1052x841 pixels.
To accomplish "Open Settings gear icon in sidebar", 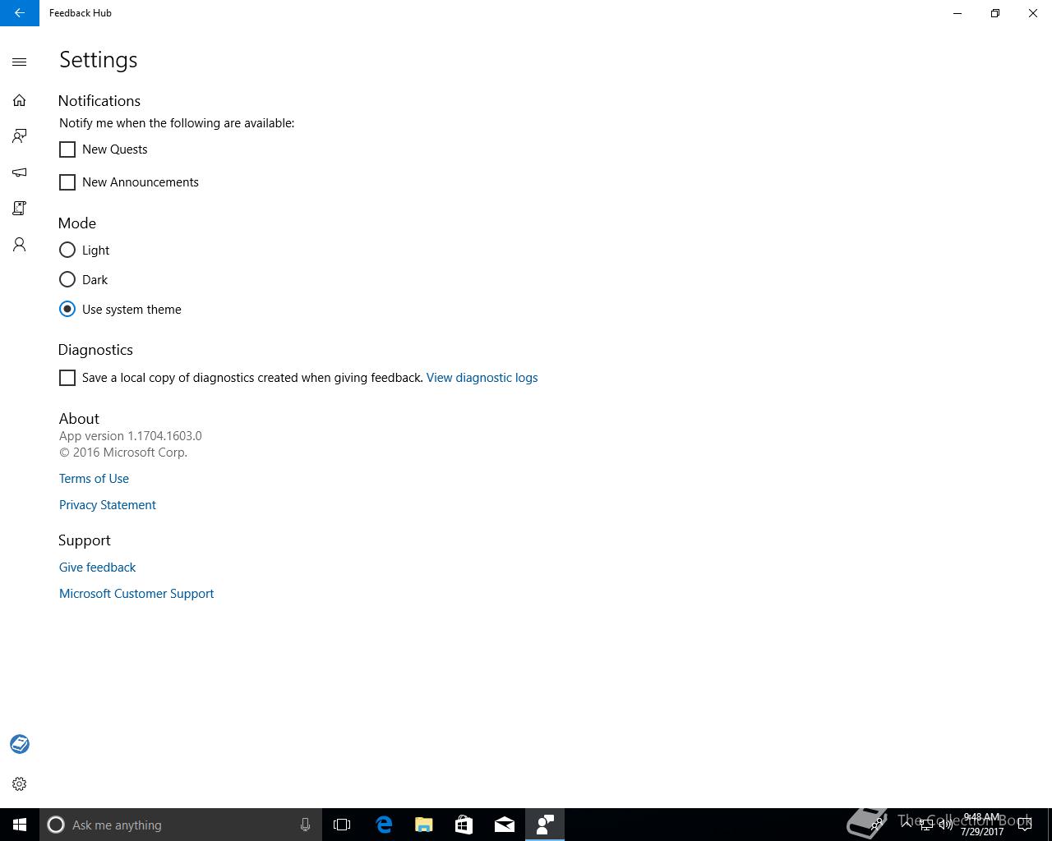I will 20,784.
